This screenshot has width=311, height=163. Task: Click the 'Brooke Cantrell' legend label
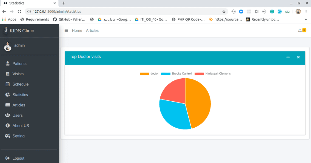pyautogui.click(x=182, y=73)
